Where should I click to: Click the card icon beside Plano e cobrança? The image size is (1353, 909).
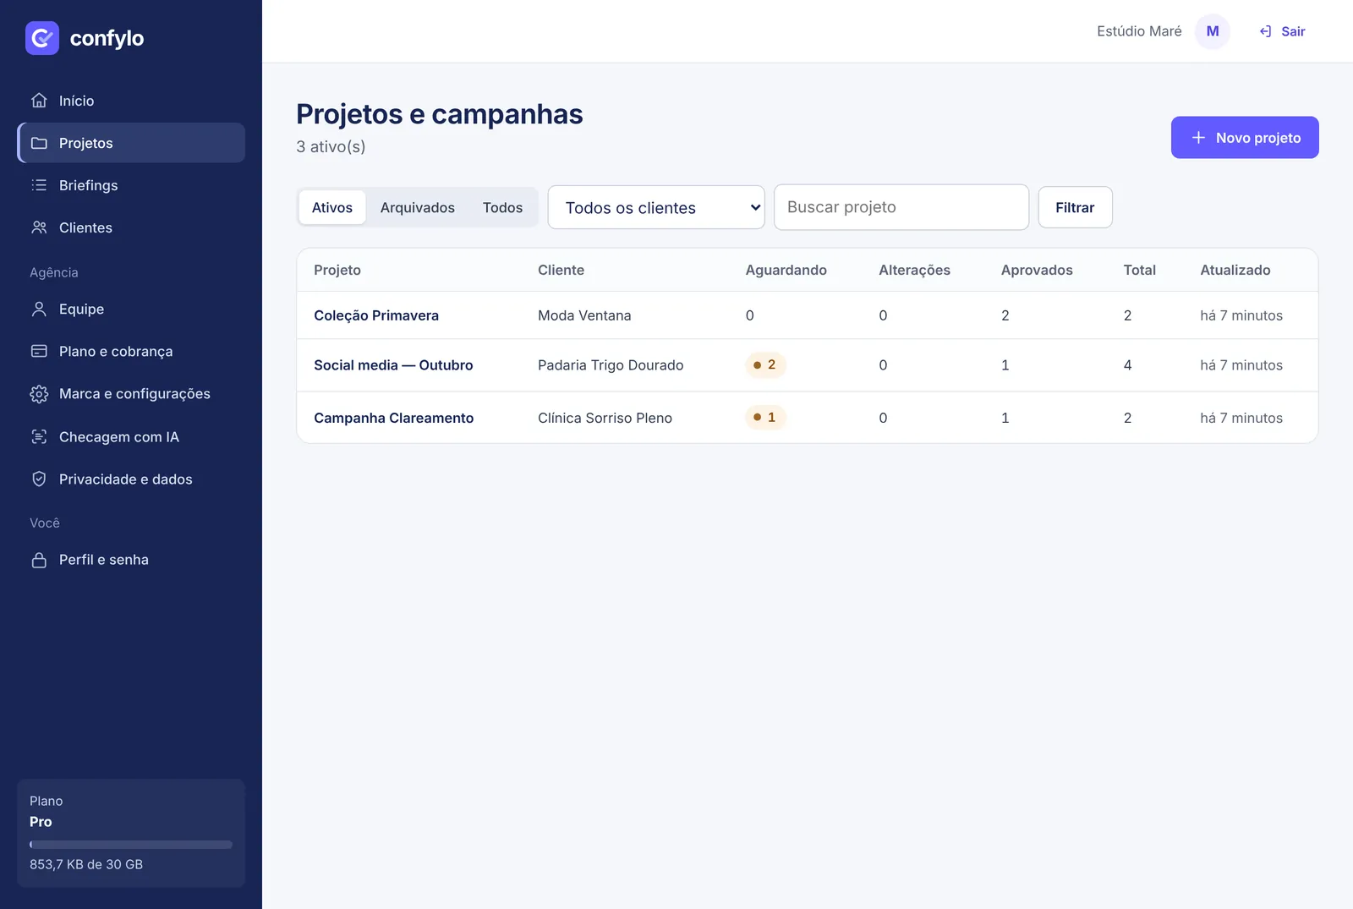click(x=39, y=352)
